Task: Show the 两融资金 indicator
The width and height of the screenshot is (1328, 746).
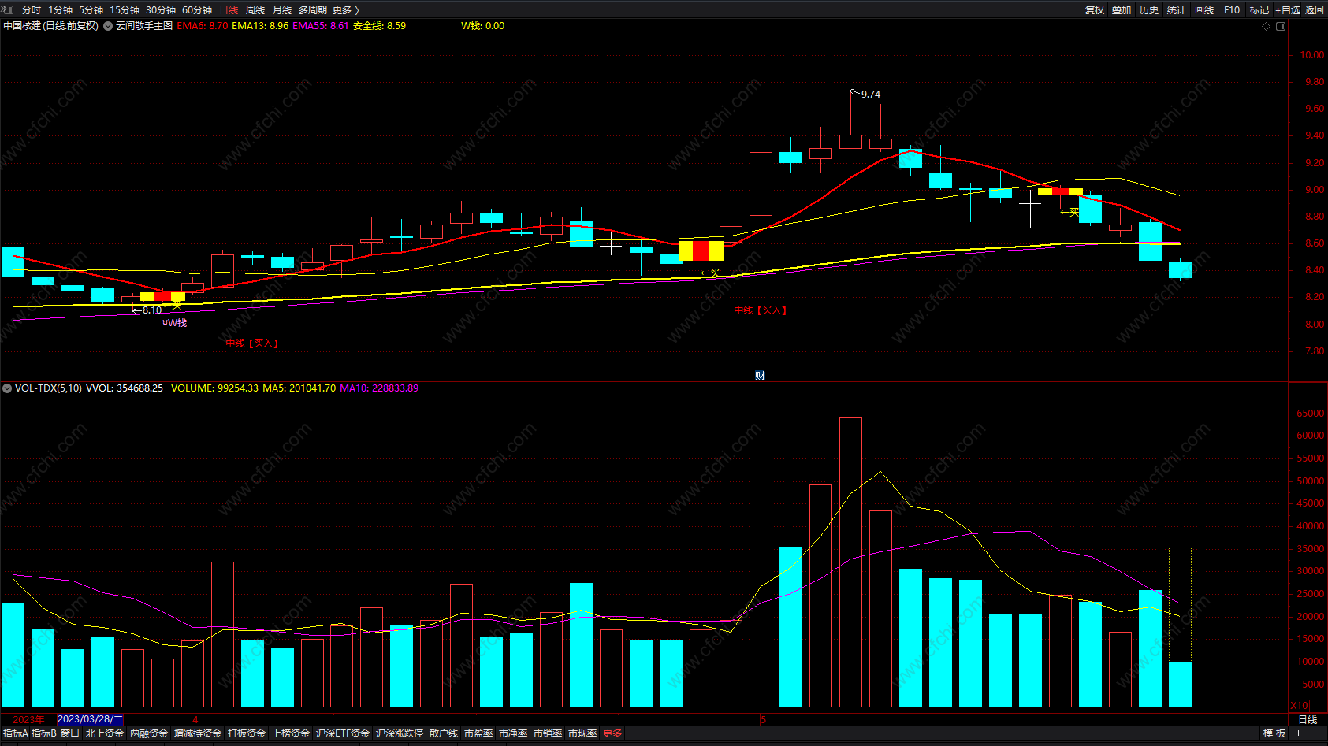Action: [149, 733]
